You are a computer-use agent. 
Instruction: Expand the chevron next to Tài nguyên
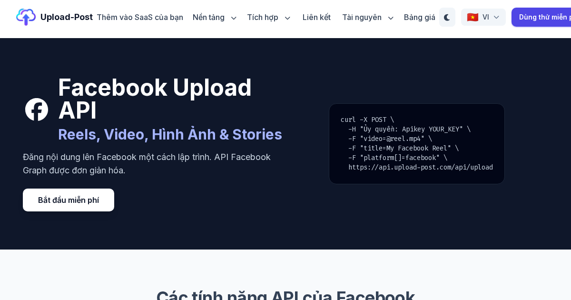391,18
